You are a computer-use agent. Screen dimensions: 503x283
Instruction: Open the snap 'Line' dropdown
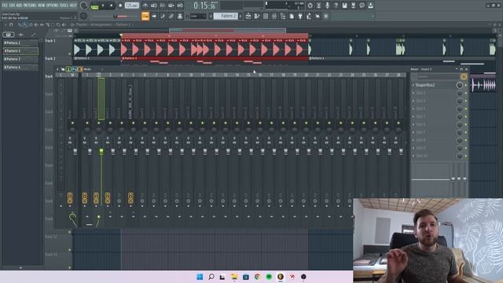[198, 16]
